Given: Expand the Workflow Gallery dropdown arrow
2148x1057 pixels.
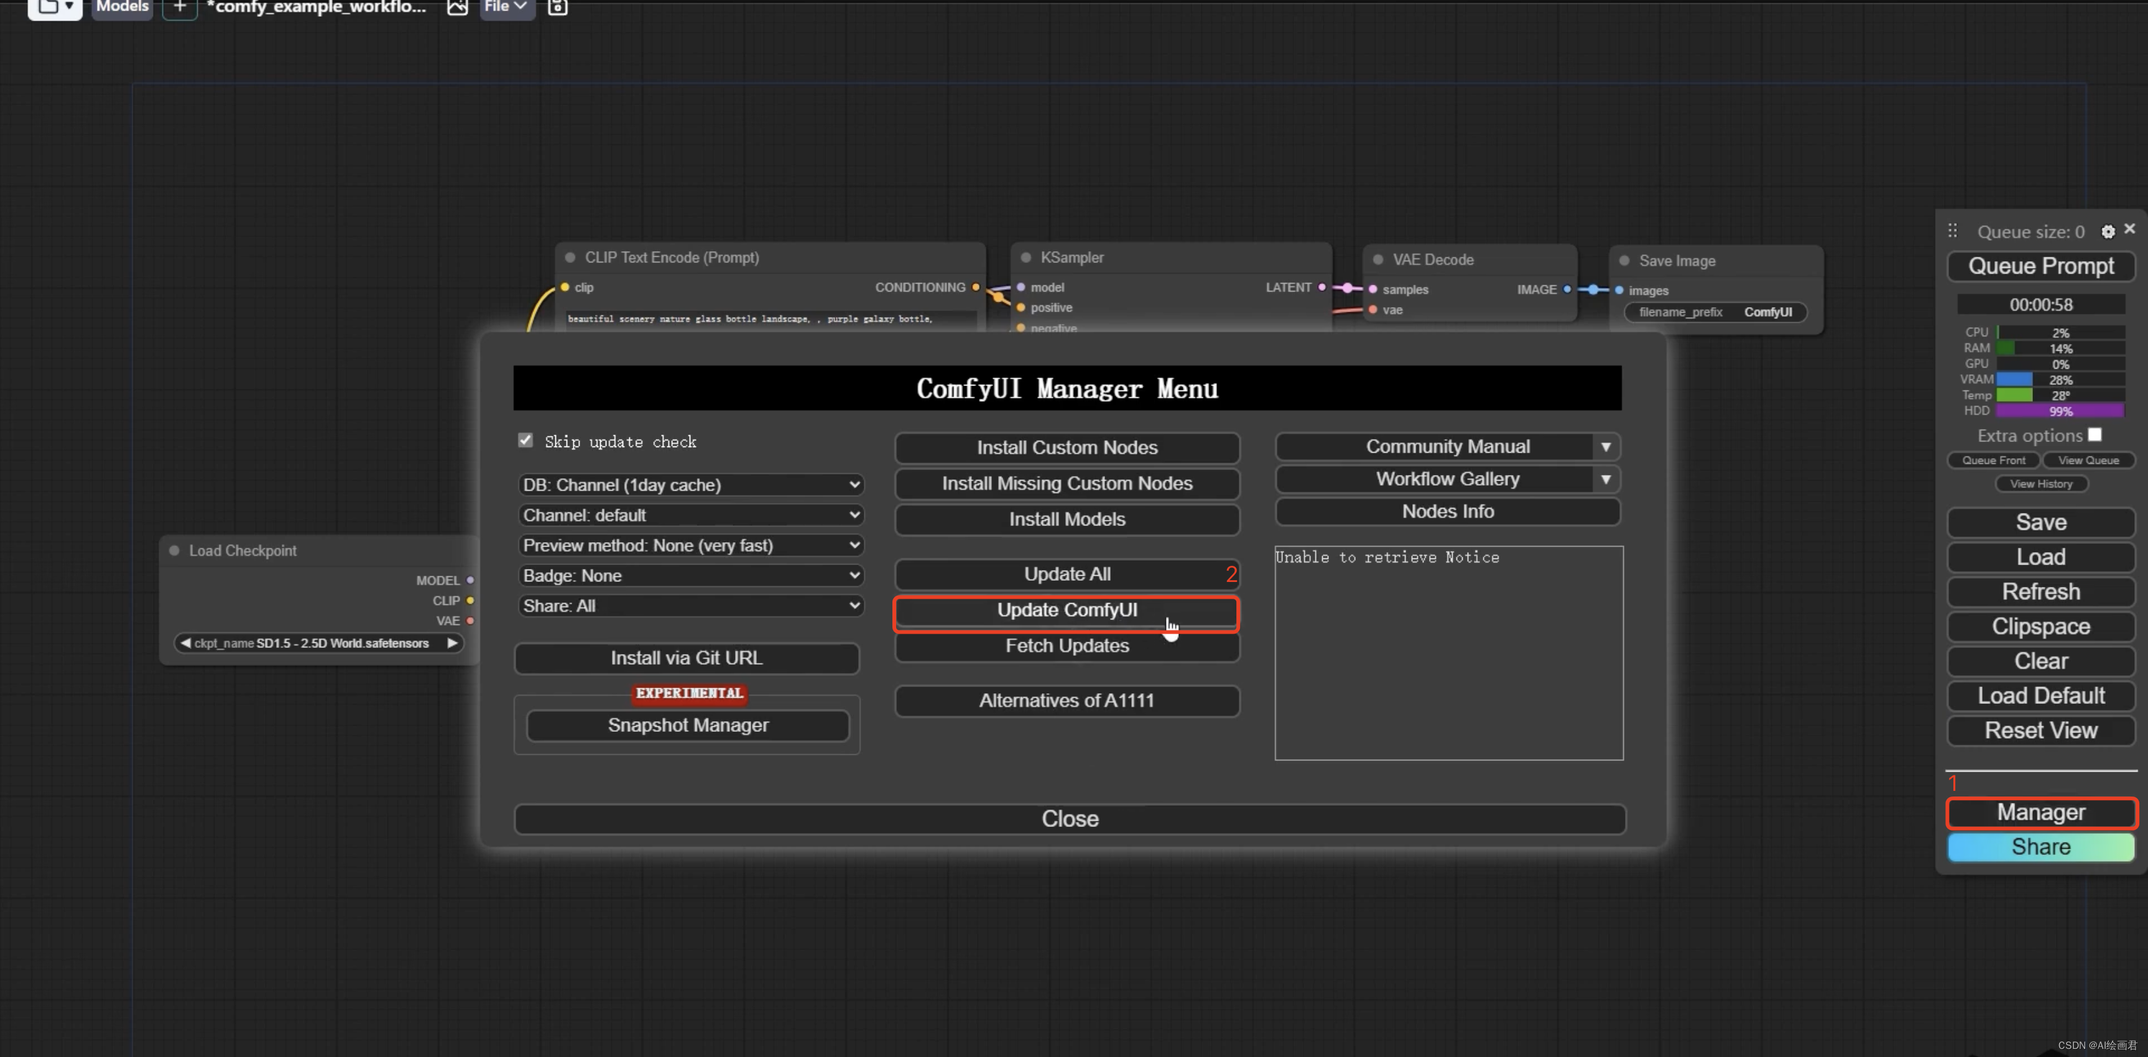Looking at the screenshot, I should [x=1606, y=479].
